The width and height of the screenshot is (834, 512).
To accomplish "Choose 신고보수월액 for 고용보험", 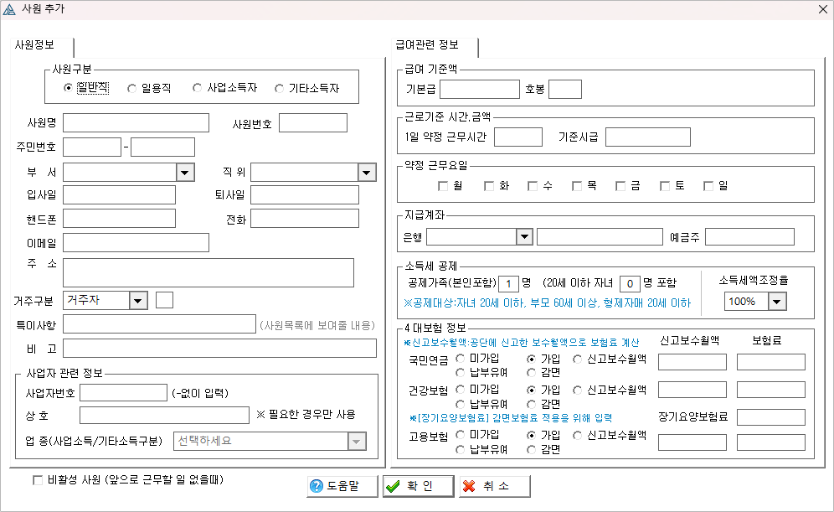I will tap(577, 436).
